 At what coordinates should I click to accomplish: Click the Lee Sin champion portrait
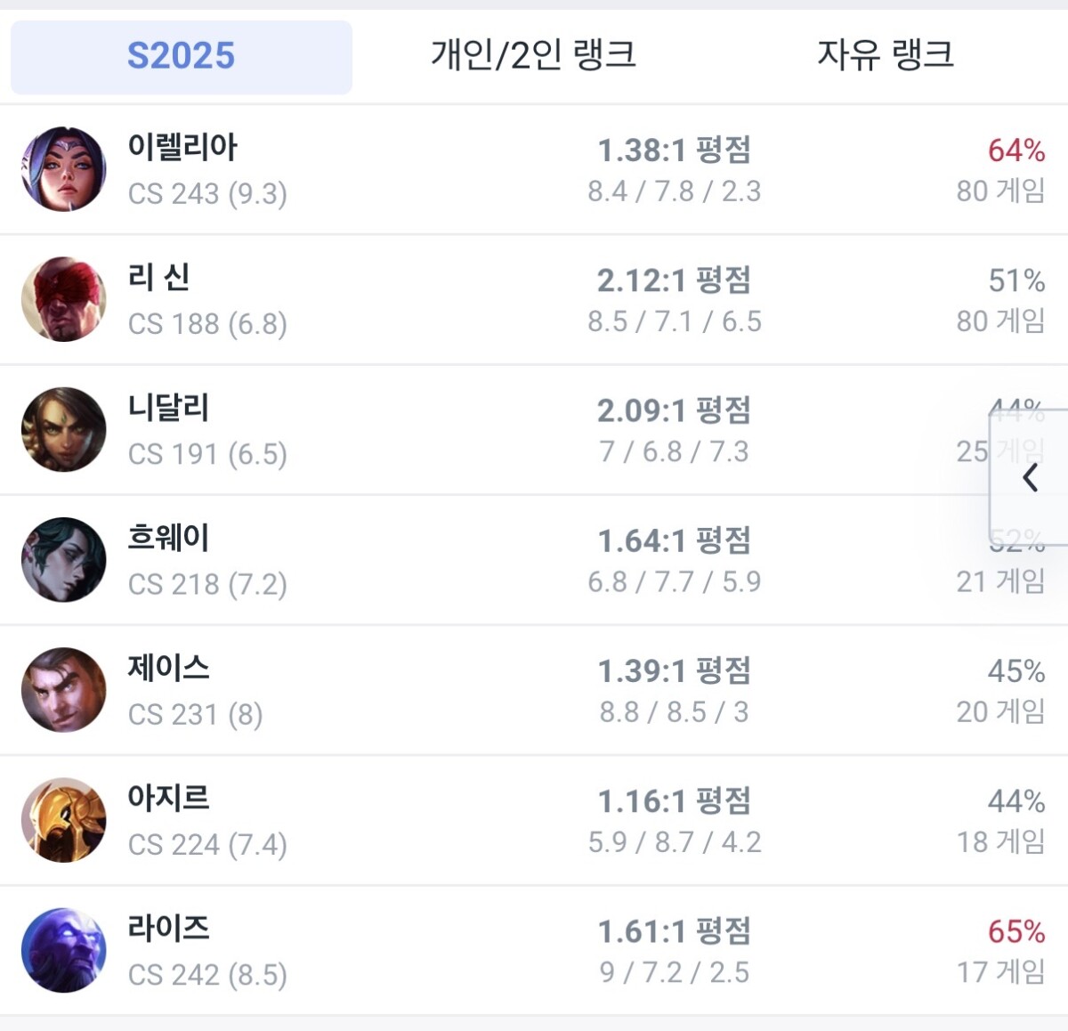(63, 299)
